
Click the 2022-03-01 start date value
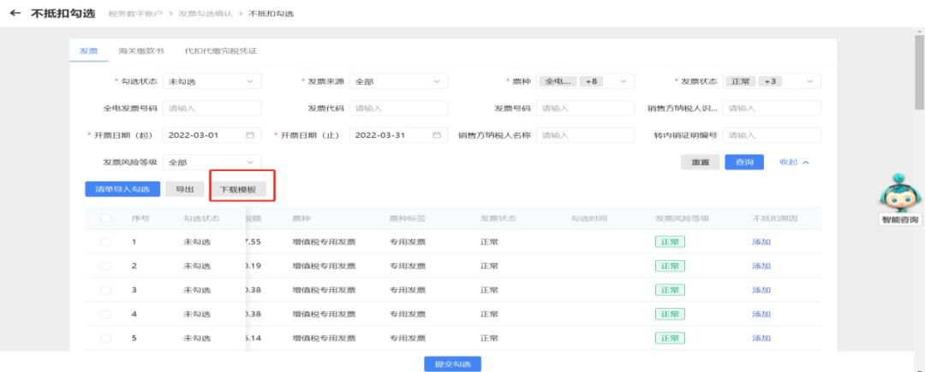pyautogui.click(x=194, y=135)
